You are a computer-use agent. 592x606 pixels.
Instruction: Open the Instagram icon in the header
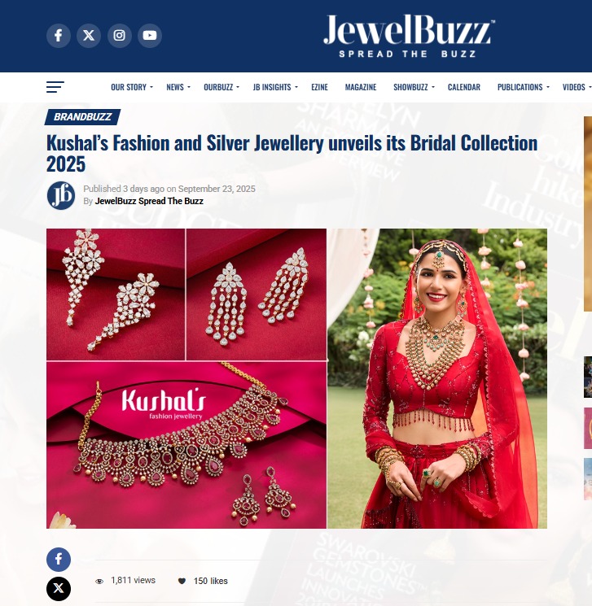tap(119, 36)
